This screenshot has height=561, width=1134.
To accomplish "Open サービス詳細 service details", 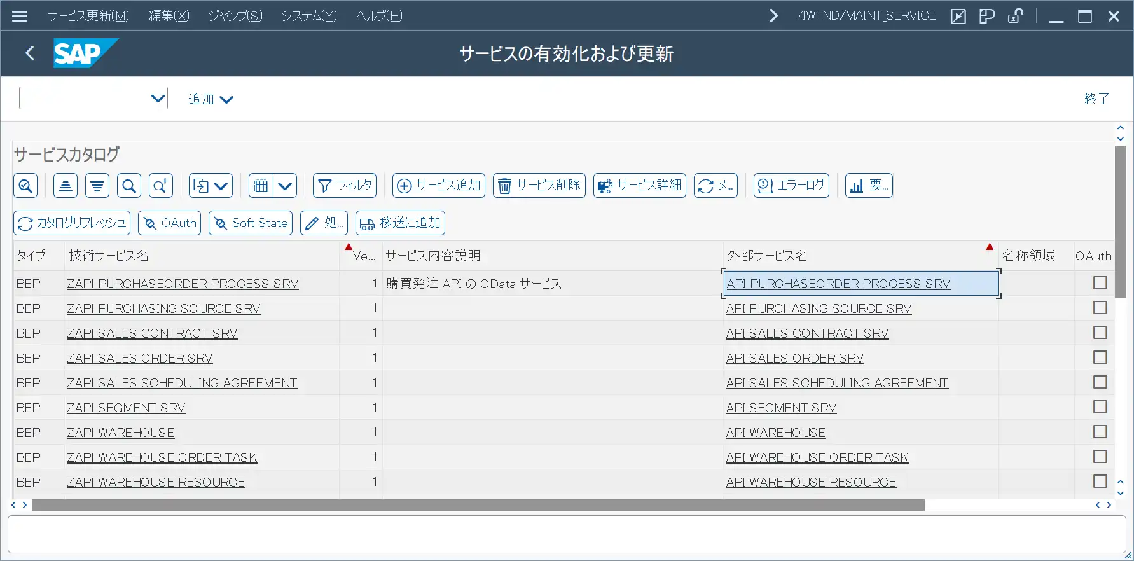I will tap(640, 186).
